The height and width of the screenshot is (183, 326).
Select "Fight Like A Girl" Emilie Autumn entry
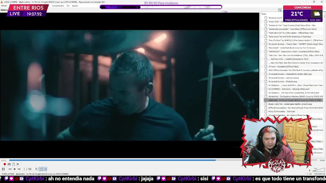293,33
